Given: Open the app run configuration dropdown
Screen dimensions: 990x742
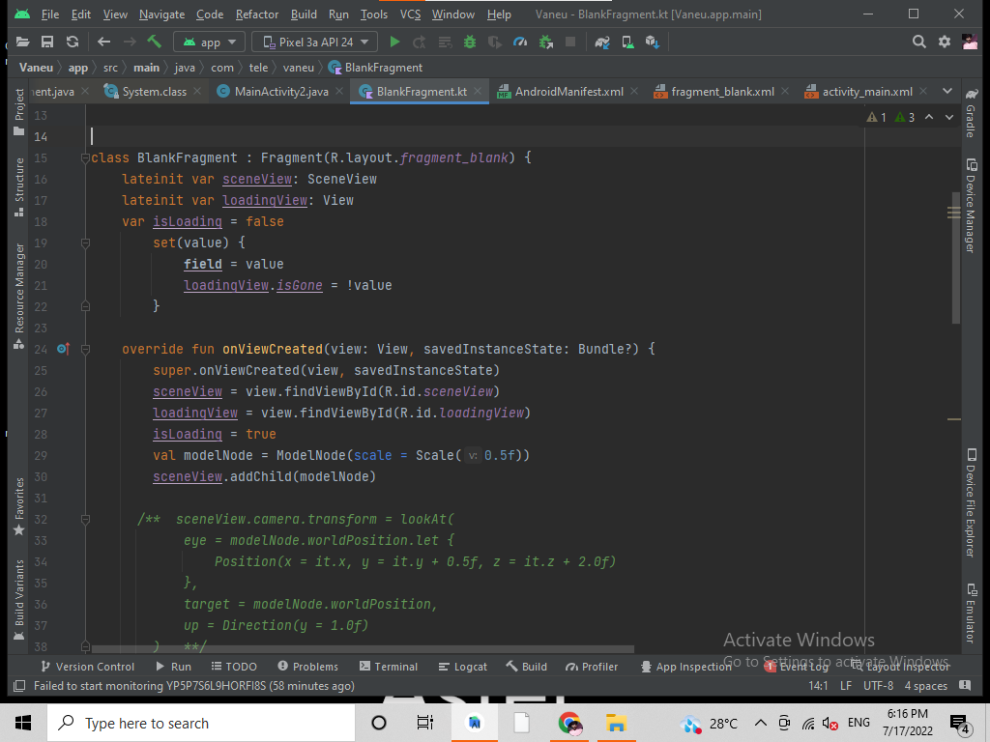Looking at the screenshot, I should [x=208, y=42].
